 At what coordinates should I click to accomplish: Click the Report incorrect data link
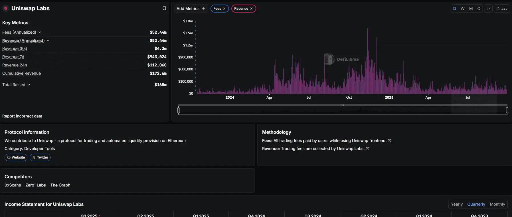click(x=22, y=116)
